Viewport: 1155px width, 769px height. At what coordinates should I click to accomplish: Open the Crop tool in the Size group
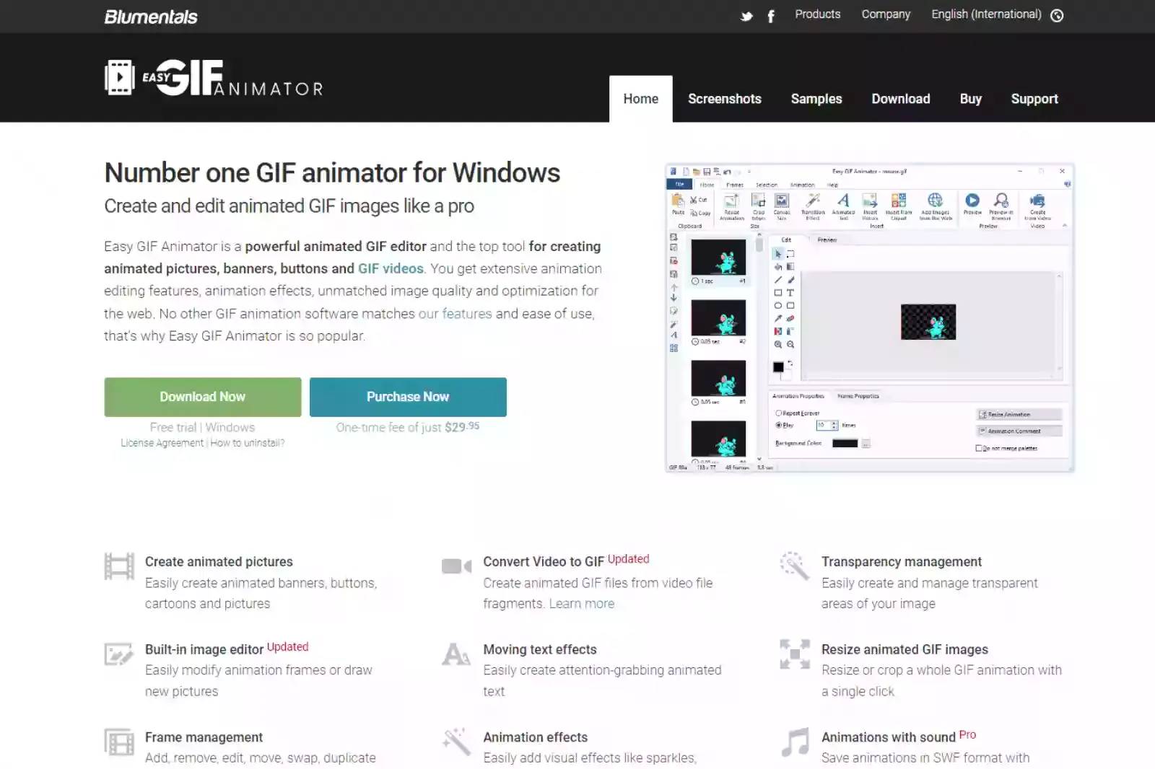click(x=758, y=206)
